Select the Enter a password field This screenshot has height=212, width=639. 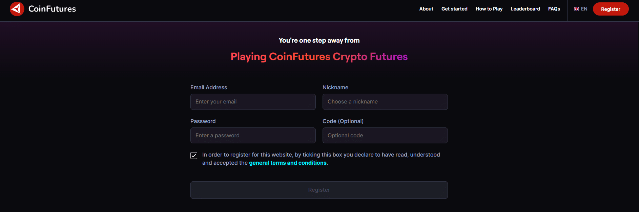pyautogui.click(x=253, y=136)
